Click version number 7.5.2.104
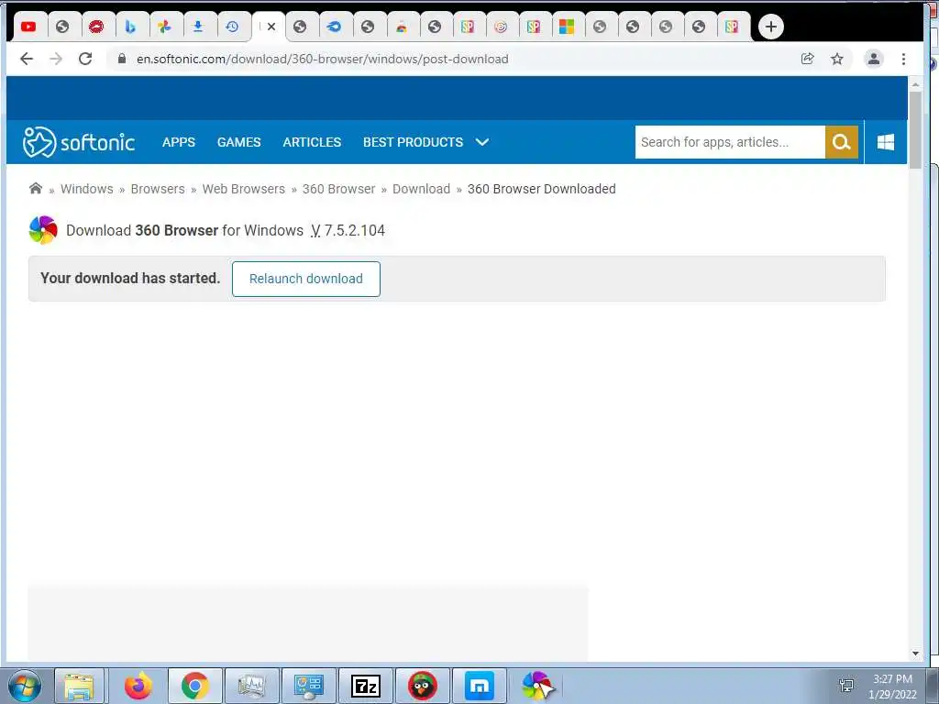Viewport: 939px width, 704px height. [355, 230]
